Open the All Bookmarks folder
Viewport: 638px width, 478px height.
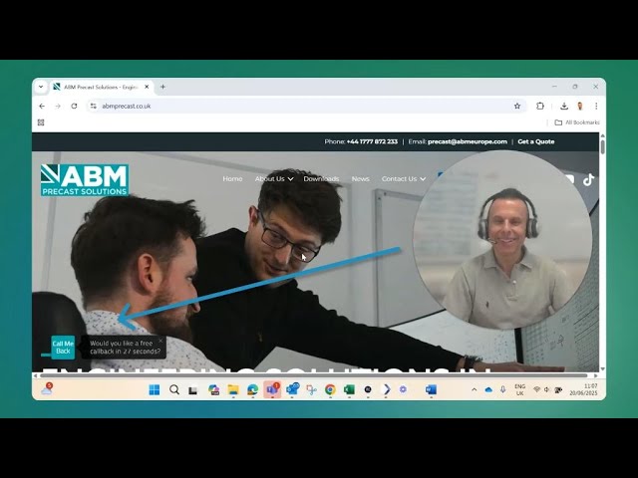pos(577,122)
